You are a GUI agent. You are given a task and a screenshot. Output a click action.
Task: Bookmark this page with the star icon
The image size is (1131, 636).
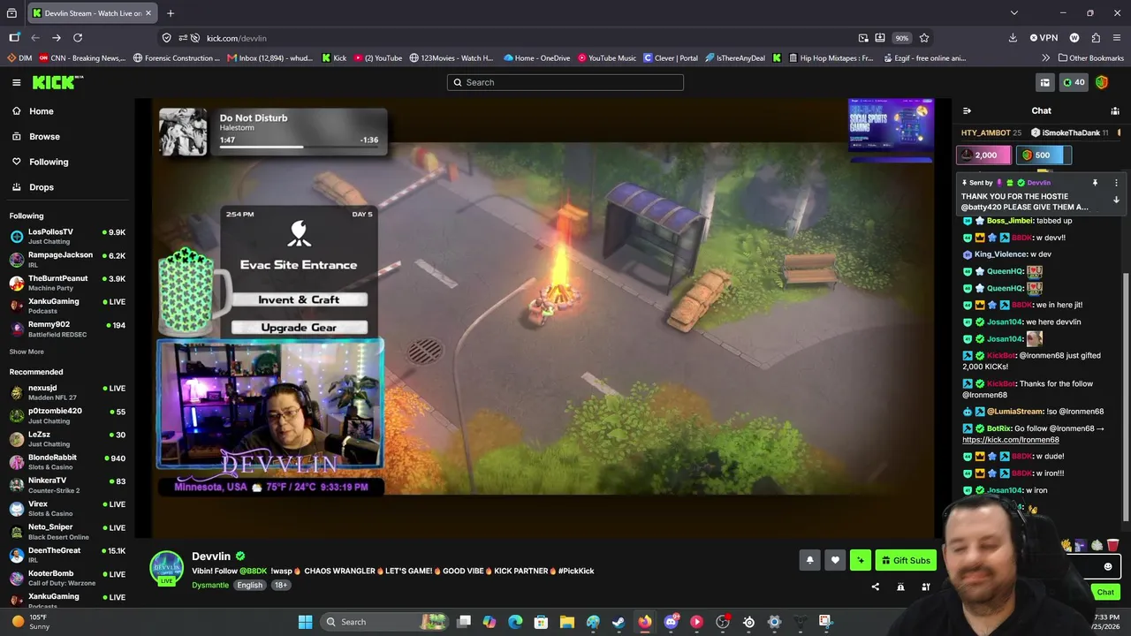[x=924, y=38]
